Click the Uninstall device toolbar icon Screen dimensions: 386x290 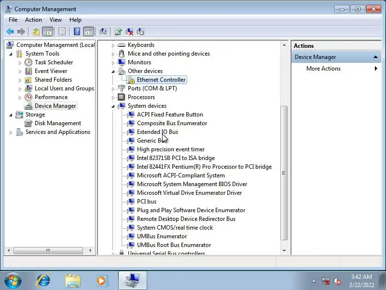tap(129, 31)
